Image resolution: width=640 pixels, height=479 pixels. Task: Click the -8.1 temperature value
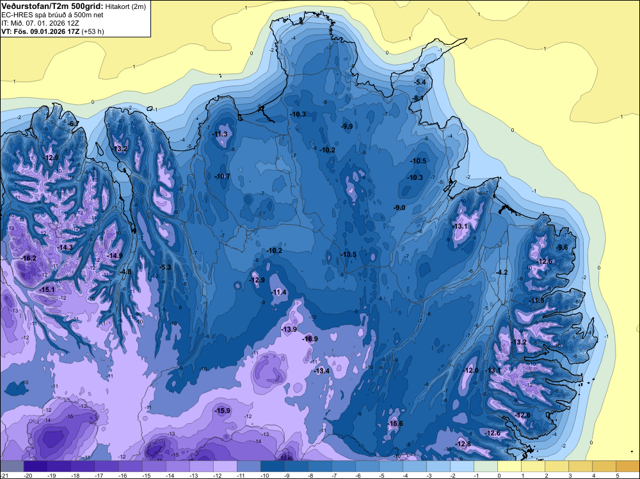418,99
